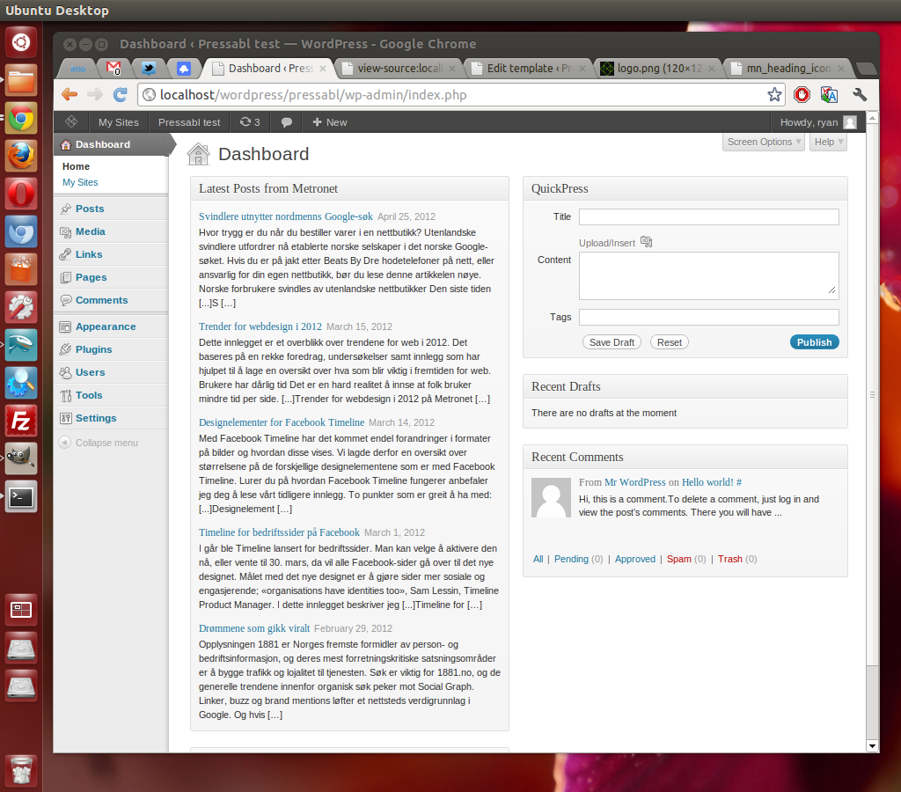Click the QuickPress Content textarea
This screenshot has width=901, height=792.
click(x=709, y=275)
